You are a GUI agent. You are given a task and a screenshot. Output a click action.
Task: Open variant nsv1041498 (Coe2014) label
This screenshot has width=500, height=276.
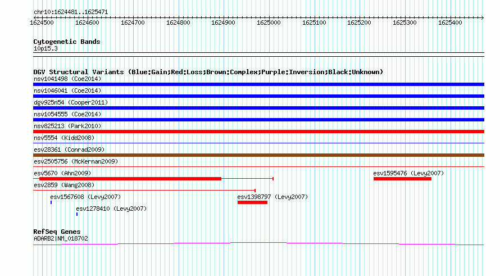pyautogui.click(x=67, y=79)
